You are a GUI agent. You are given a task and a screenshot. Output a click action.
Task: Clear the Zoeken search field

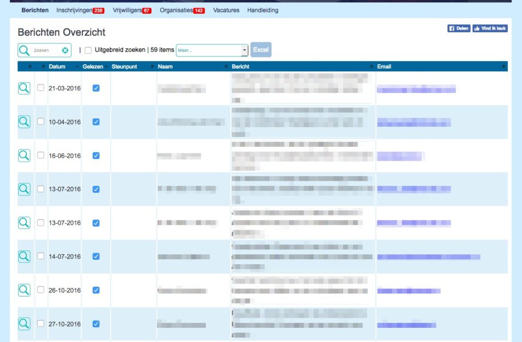(65, 50)
